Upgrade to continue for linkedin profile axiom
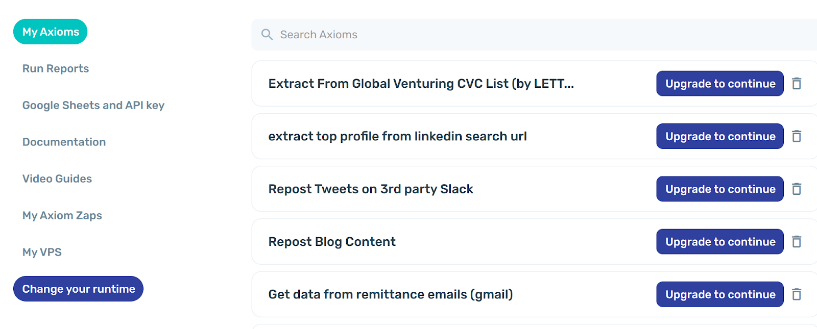Image resolution: width=817 pixels, height=329 pixels. click(x=720, y=136)
